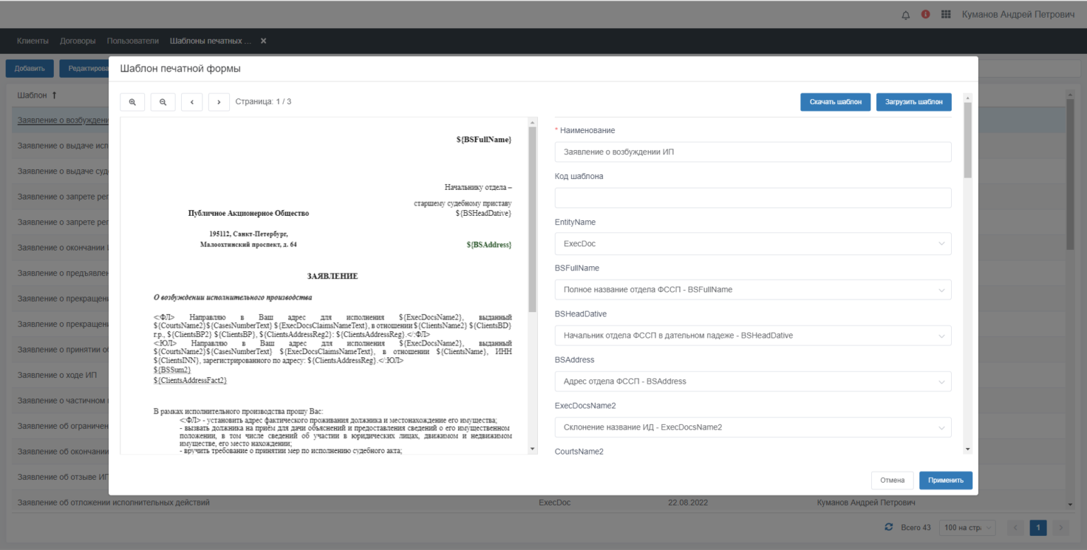Screen dimensions: 1087x550
Task: Expand the BSHeadDative dropdown
Action: [753, 336]
